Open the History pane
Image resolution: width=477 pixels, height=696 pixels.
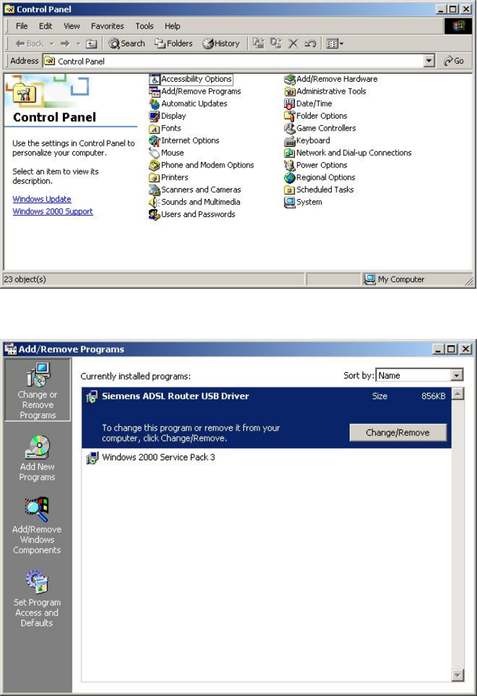point(221,44)
